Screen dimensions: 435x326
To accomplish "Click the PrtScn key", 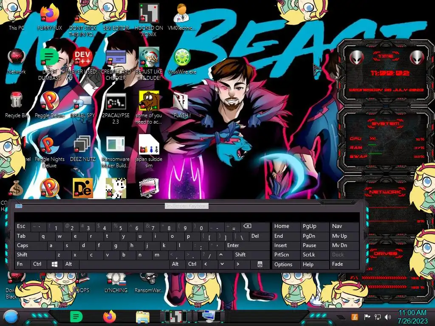I will (x=286, y=255).
